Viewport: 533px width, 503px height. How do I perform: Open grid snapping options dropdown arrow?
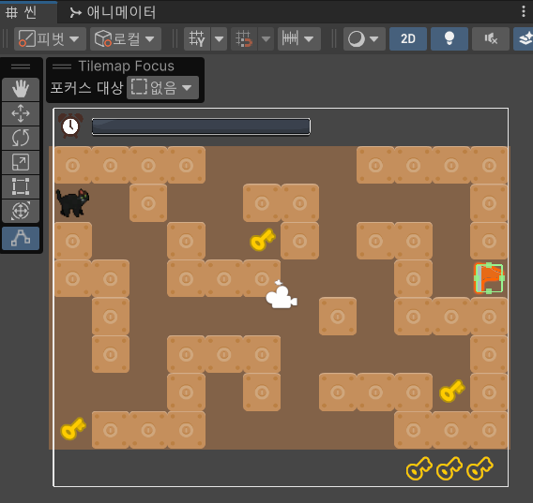(266, 39)
